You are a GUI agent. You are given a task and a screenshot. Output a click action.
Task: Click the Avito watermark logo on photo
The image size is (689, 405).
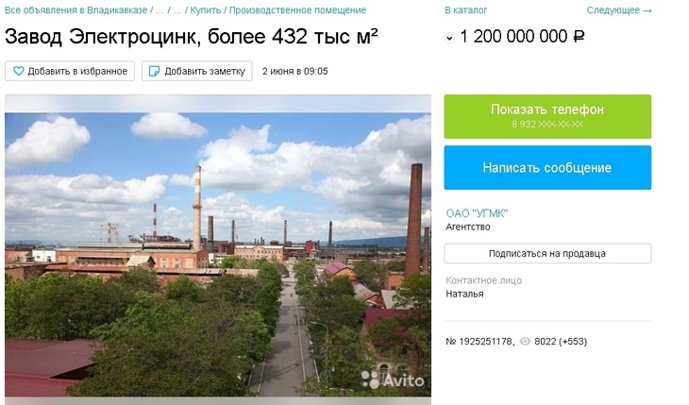393,380
